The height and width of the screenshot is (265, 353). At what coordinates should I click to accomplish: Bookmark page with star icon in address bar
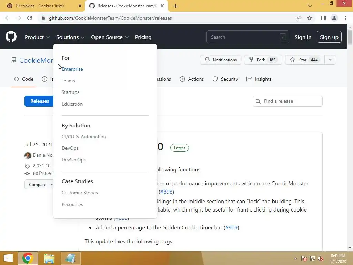click(310, 18)
